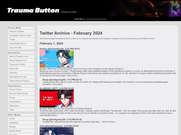181x135 pixels.
Task: Open Character Profiles page
Action: [21, 65]
